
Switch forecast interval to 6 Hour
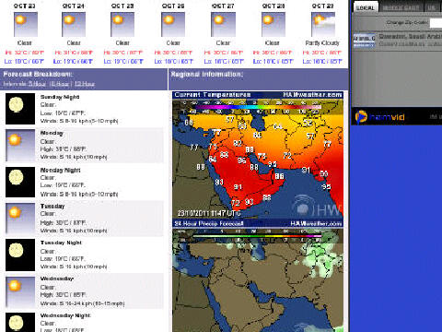point(59,84)
